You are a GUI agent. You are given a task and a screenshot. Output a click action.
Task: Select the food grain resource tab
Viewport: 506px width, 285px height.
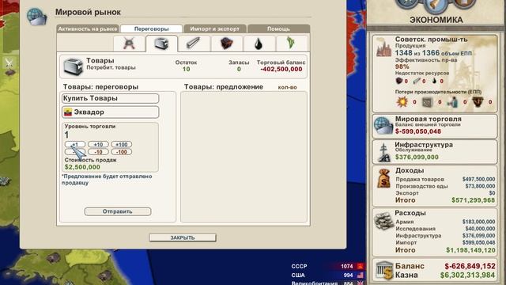(x=291, y=44)
